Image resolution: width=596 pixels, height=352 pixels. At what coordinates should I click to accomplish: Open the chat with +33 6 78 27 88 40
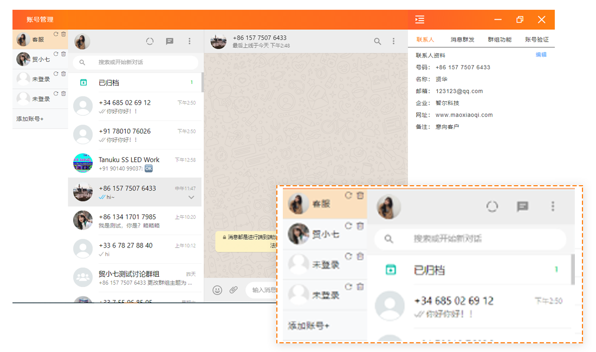134,249
